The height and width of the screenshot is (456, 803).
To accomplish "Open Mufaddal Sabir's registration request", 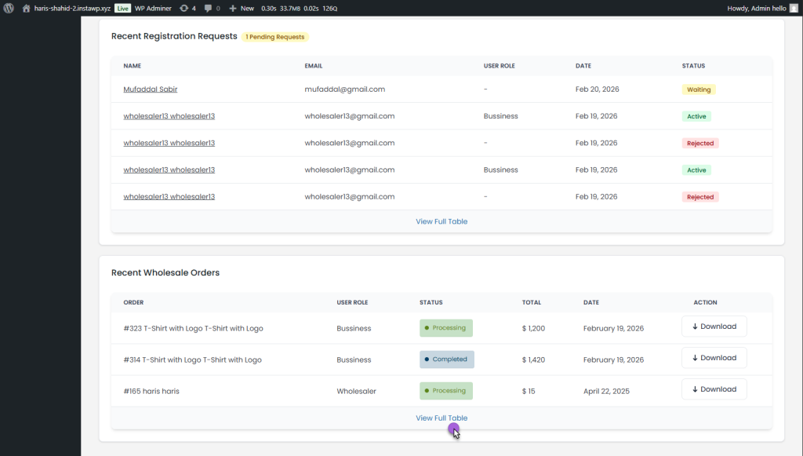I will click(150, 89).
